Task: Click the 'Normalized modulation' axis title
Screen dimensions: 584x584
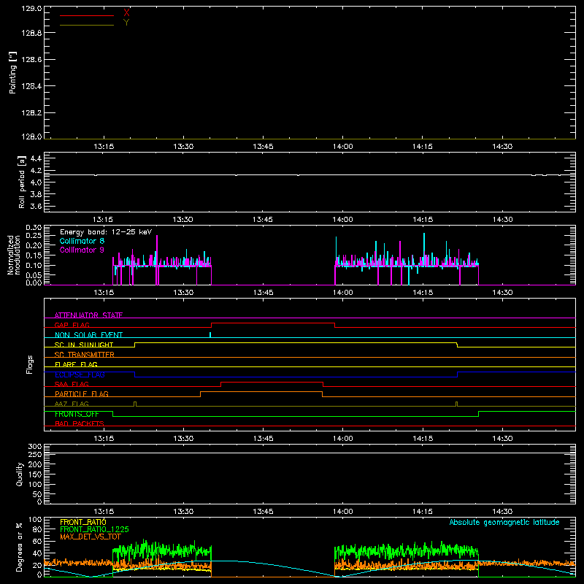Action: coord(14,255)
